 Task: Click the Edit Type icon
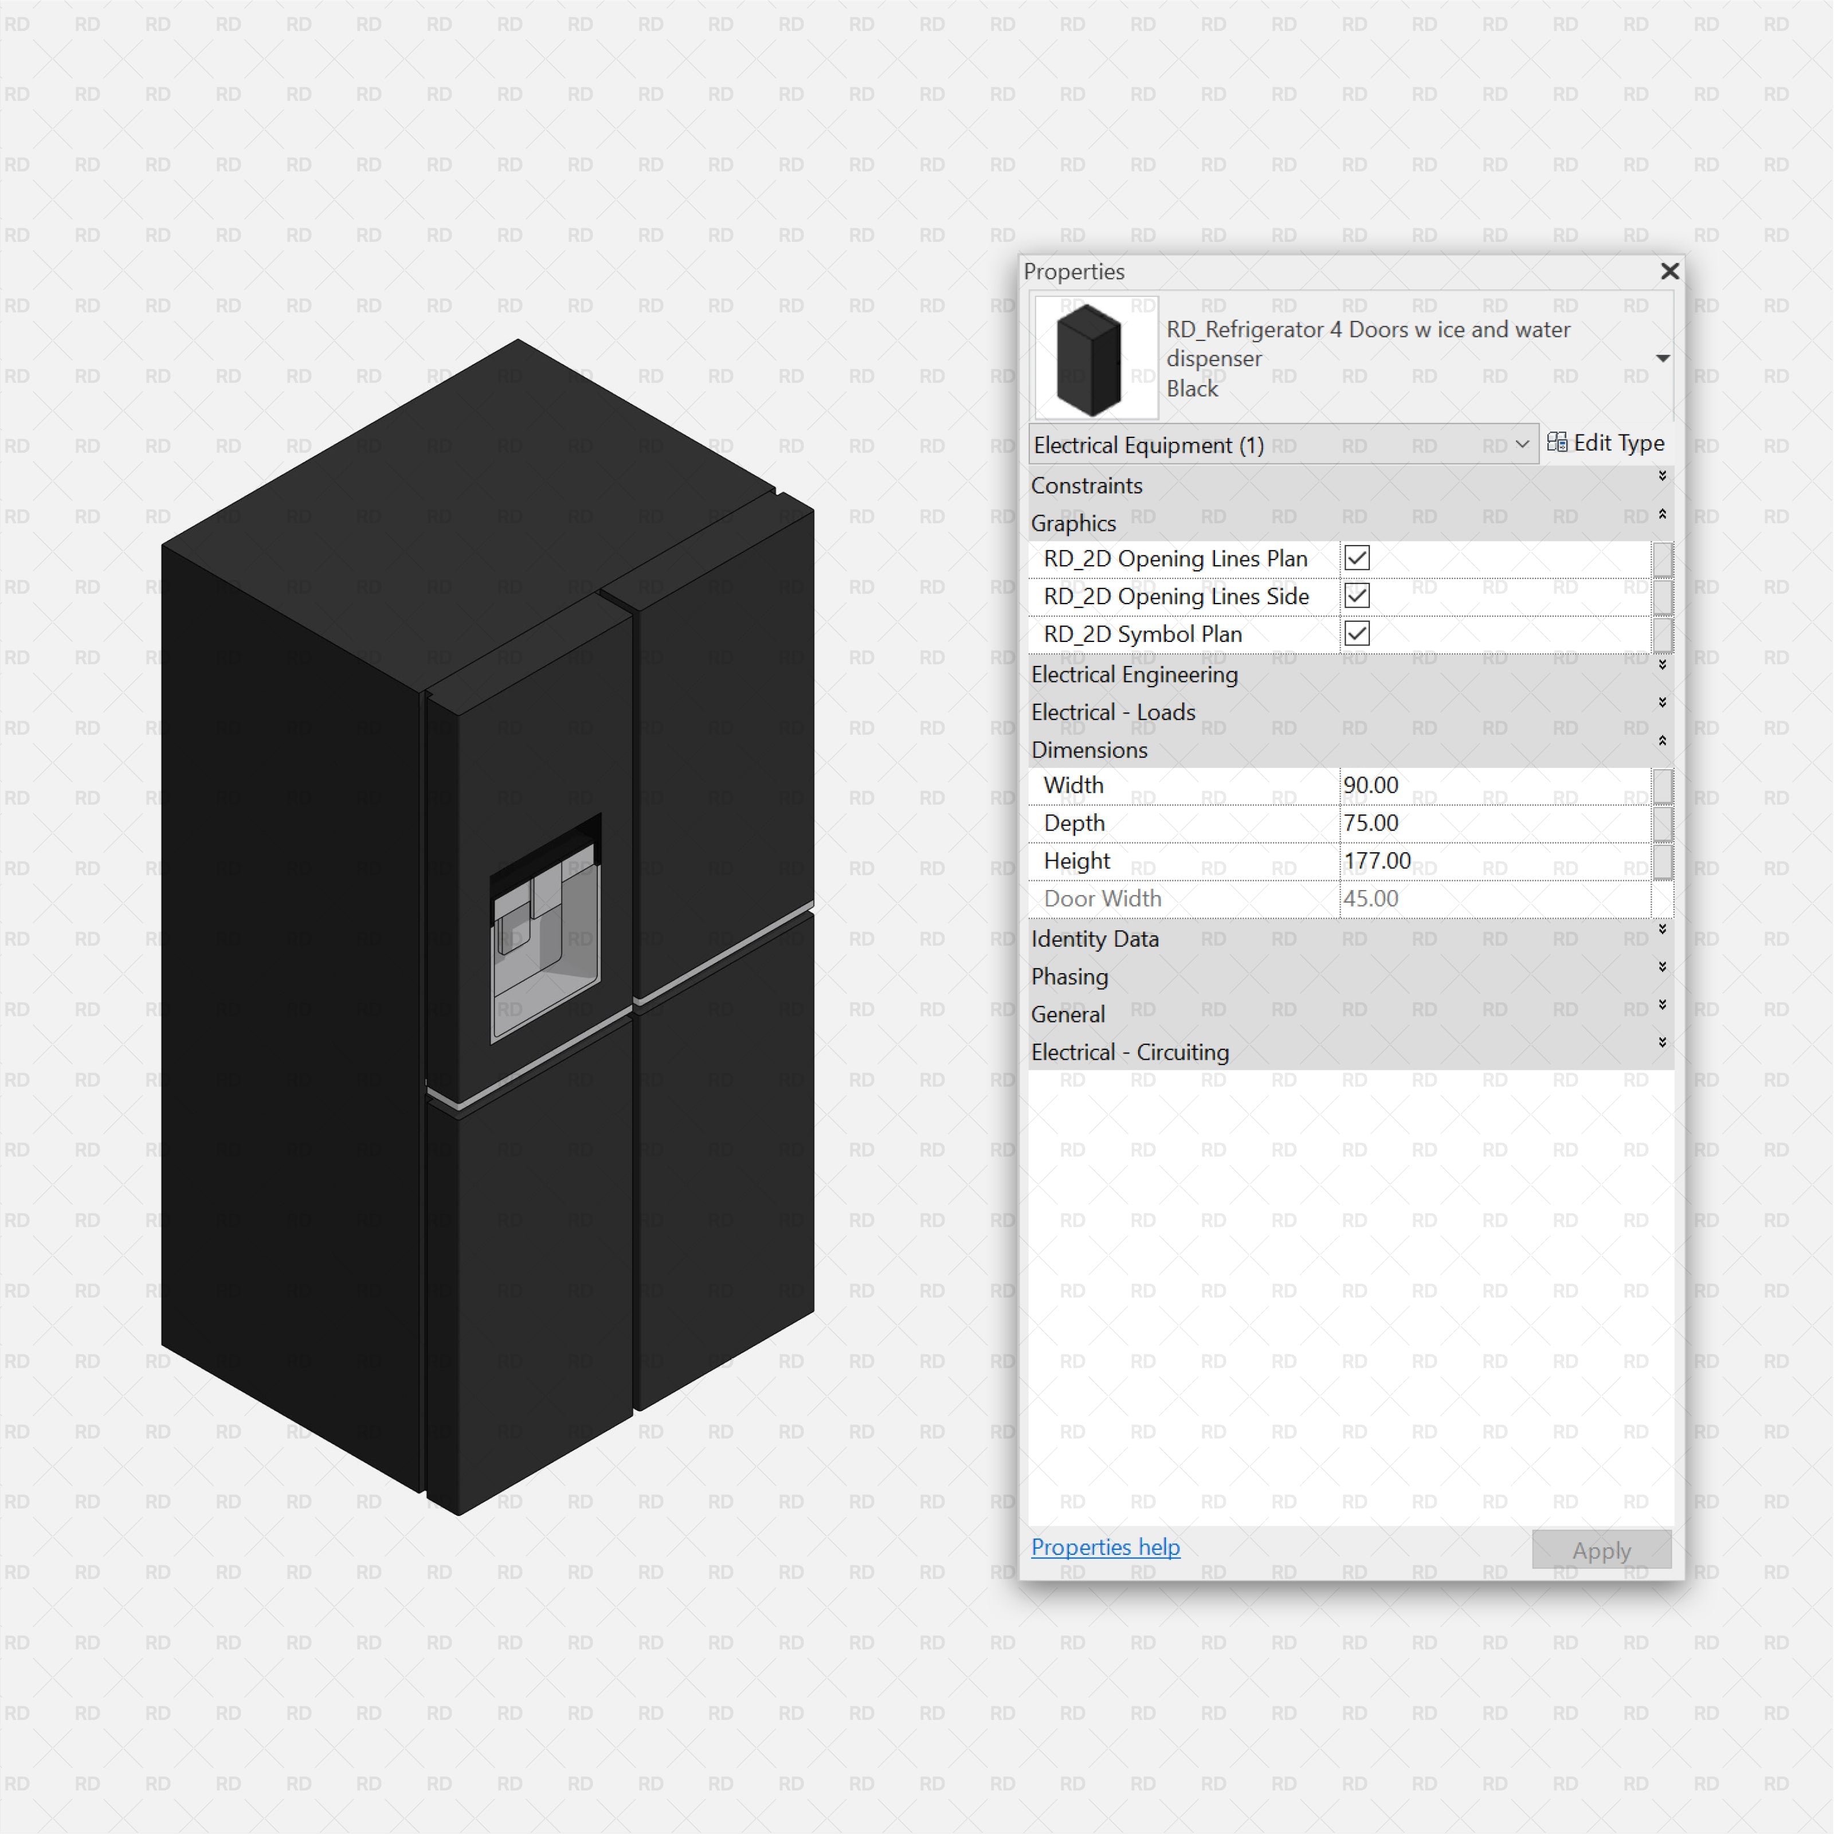1557,442
